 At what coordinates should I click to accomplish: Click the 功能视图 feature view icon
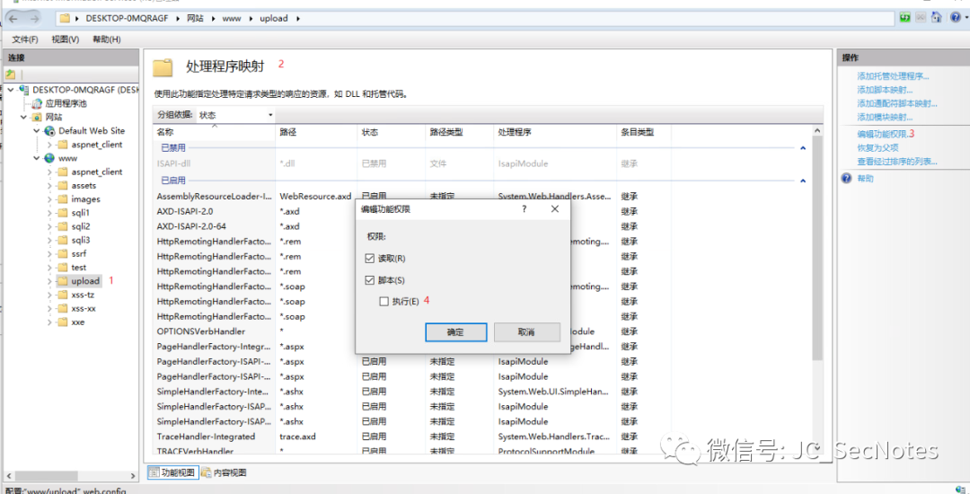point(154,473)
